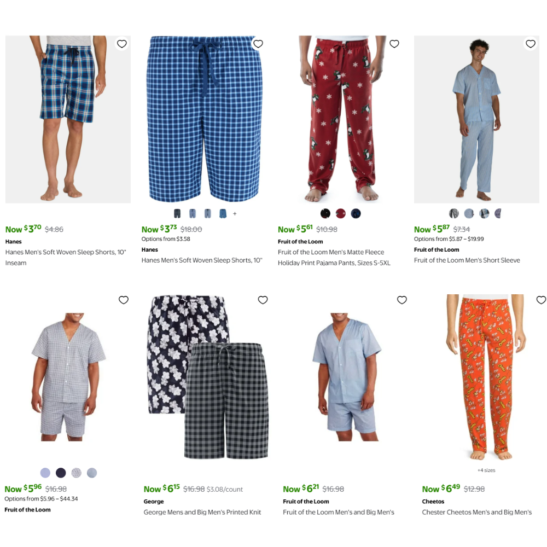Expand more color options plus sign under Hanes shorts
The width and height of the screenshot is (547, 547).
click(235, 213)
